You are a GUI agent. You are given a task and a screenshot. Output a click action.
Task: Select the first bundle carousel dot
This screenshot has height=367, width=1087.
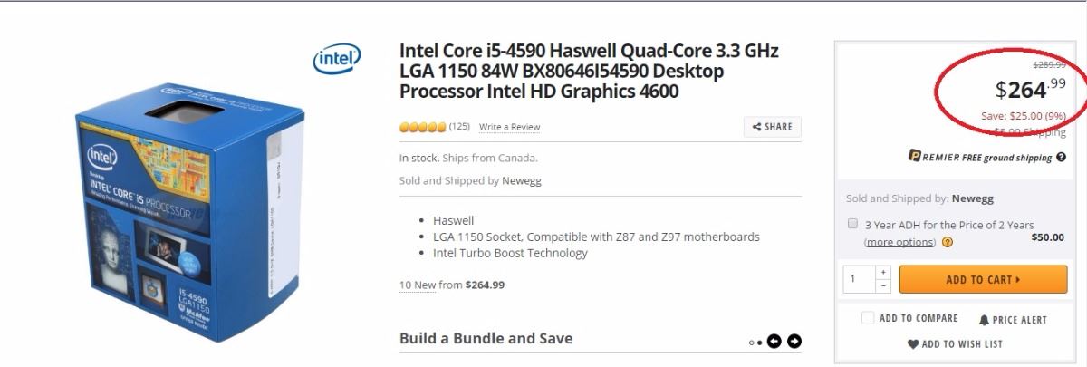[752, 343]
